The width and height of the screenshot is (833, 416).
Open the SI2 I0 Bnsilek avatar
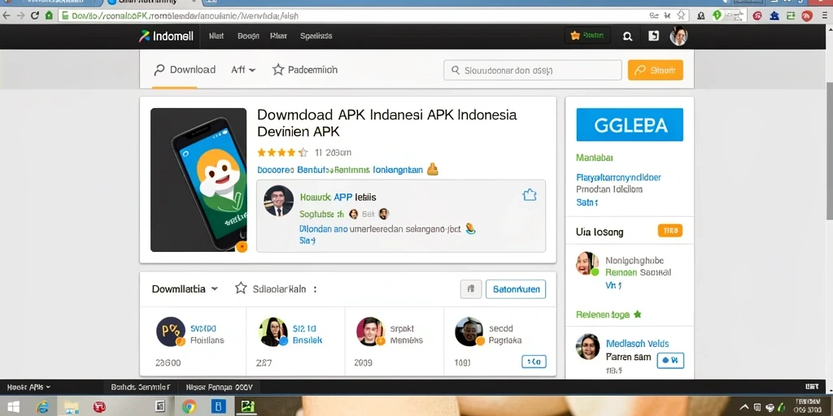tap(273, 331)
